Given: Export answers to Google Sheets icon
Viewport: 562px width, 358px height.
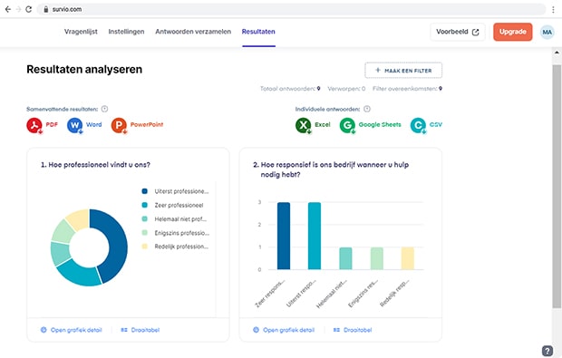Looking at the screenshot, I should (347, 125).
